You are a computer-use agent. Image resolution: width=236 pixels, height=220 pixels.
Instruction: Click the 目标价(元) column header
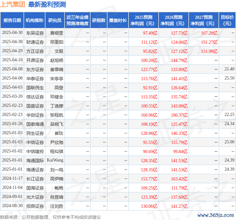(227, 20)
